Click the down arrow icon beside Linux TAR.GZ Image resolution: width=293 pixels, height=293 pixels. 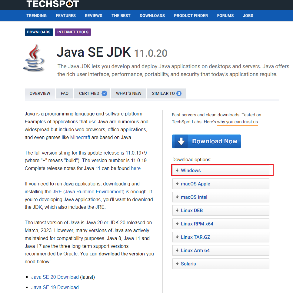click(x=177, y=237)
